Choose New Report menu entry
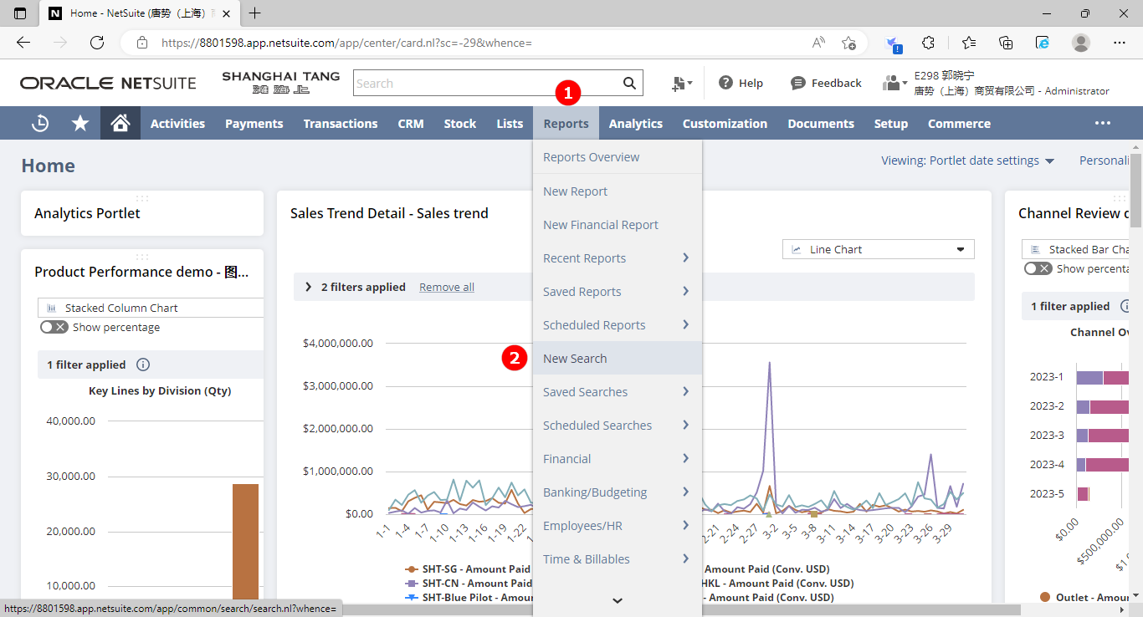This screenshot has height=617, width=1143. click(618, 191)
